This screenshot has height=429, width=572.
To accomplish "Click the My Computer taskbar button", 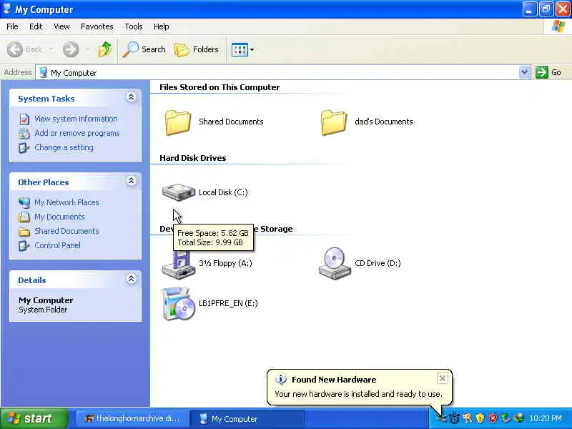I will click(247, 418).
